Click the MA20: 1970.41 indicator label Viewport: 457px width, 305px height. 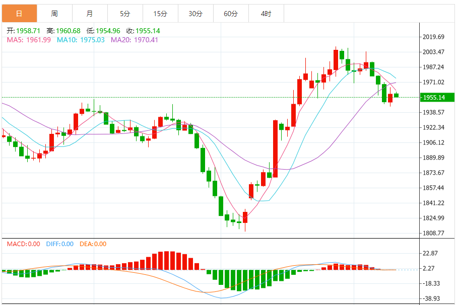(135, 40)
